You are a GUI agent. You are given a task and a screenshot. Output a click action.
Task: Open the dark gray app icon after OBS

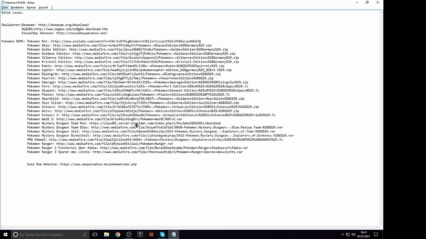[140, 234]
